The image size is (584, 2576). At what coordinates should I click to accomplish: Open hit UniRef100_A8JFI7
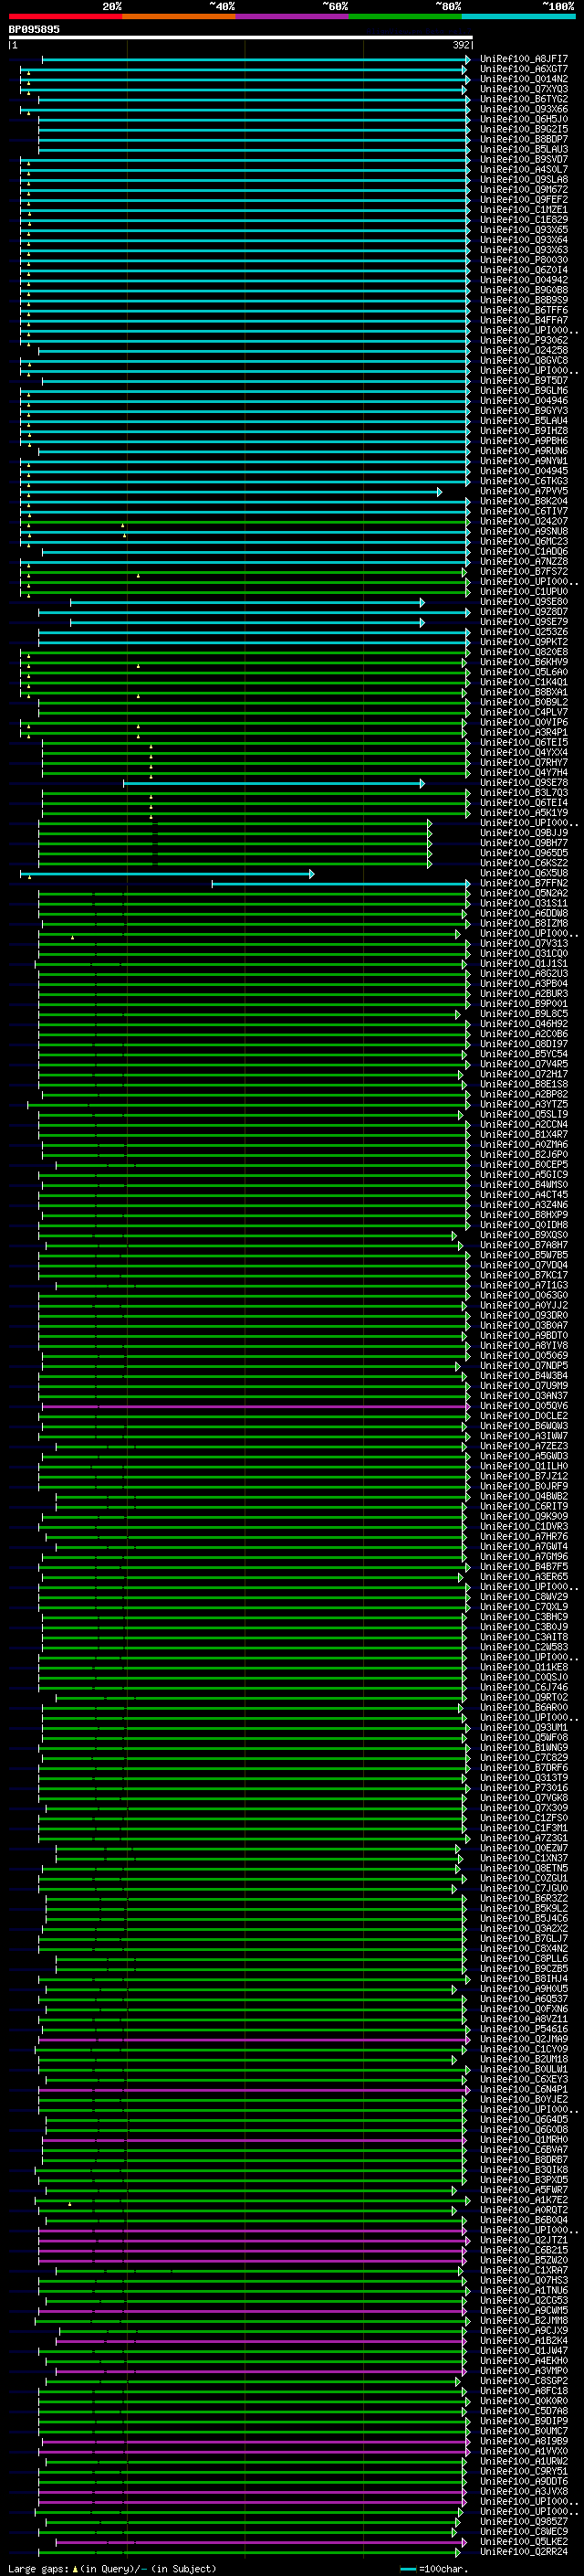pyautogui.click(x=524, y=59)
